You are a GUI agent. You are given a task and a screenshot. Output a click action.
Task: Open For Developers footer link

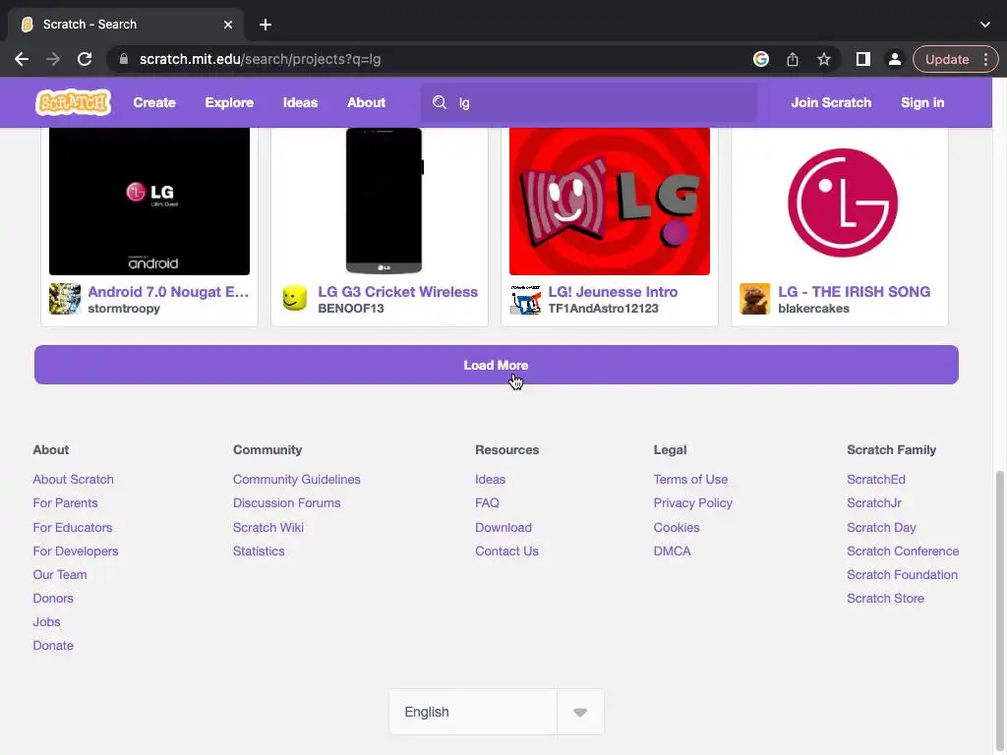(76, 552)
